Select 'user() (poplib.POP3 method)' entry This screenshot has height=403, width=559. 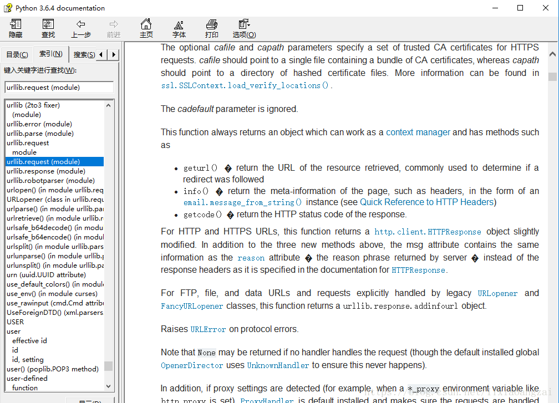(x=53, y=369)
